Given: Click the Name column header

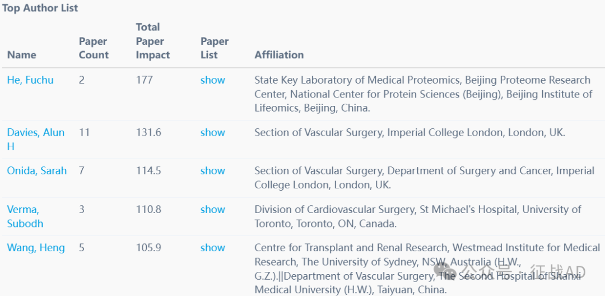Looking at the screenshot, I should pos(22,55).
